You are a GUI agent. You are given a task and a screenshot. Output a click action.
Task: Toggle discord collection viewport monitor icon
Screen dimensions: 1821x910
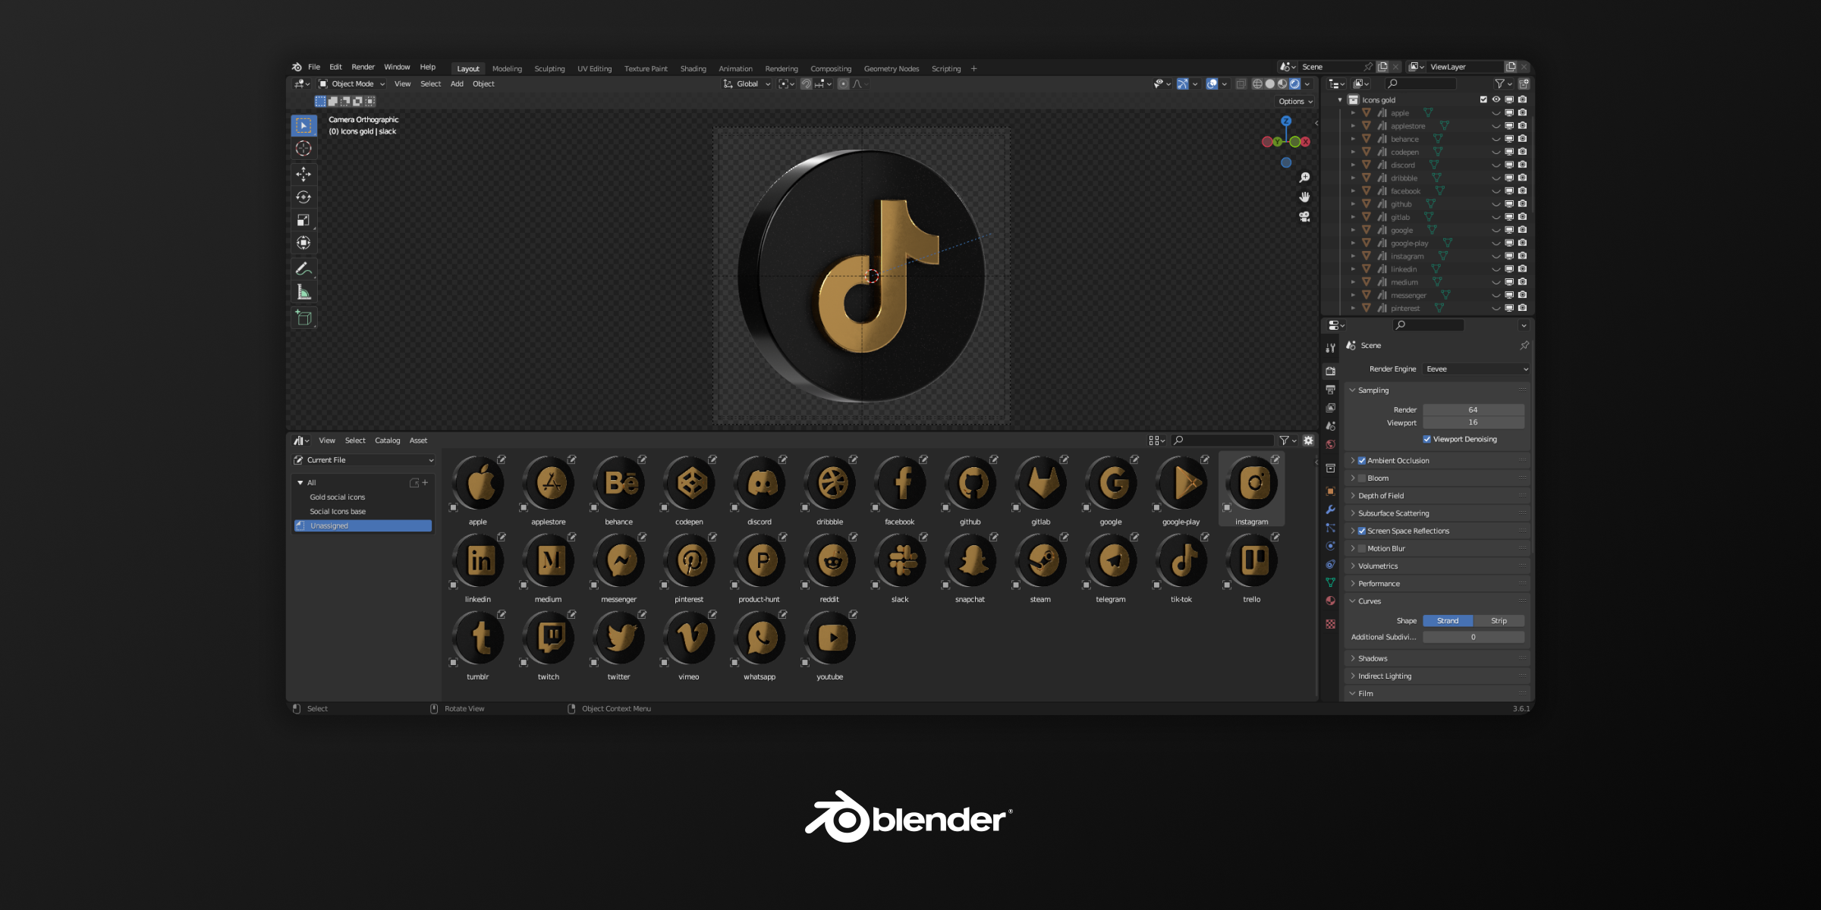pyautogui.click(x=1509, y=165)
